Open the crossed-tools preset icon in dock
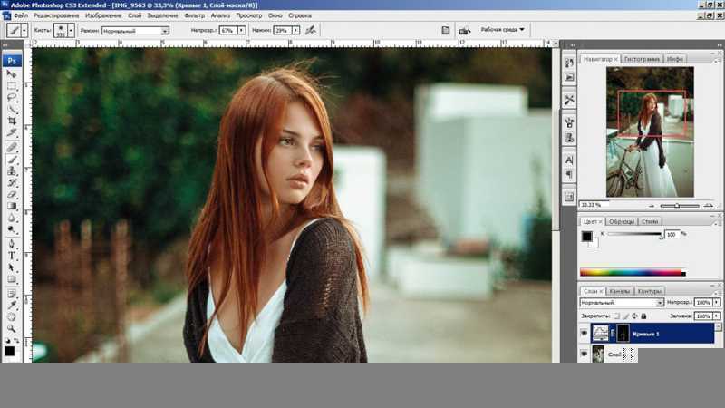The height and width of the screenshot is (408, 725). [x=569, y=100]
